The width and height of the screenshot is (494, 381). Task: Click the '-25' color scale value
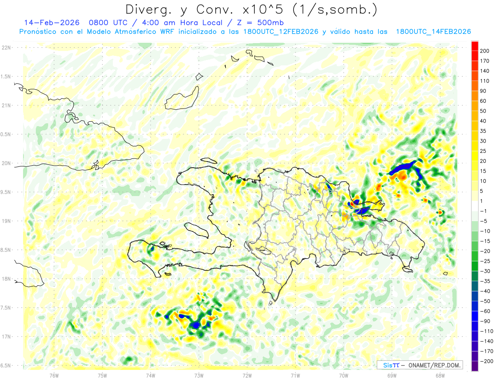coord(485,261)
